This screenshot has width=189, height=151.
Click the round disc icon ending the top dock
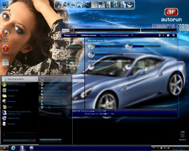point(130,5)
